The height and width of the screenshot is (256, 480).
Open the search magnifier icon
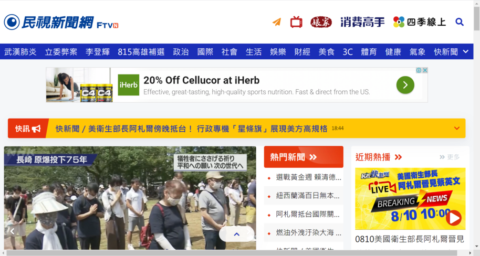pyautogui.click(x=459, y=22)
